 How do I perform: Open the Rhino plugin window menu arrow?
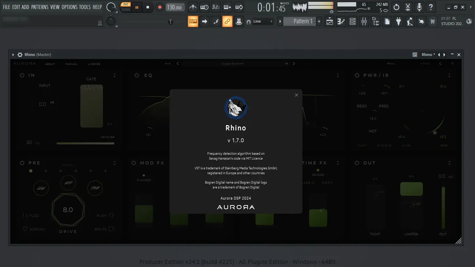13,55
